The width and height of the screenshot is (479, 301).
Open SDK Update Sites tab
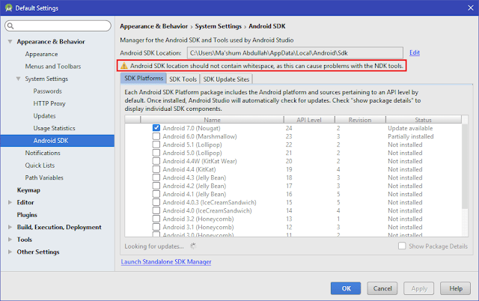coord(226,79)
